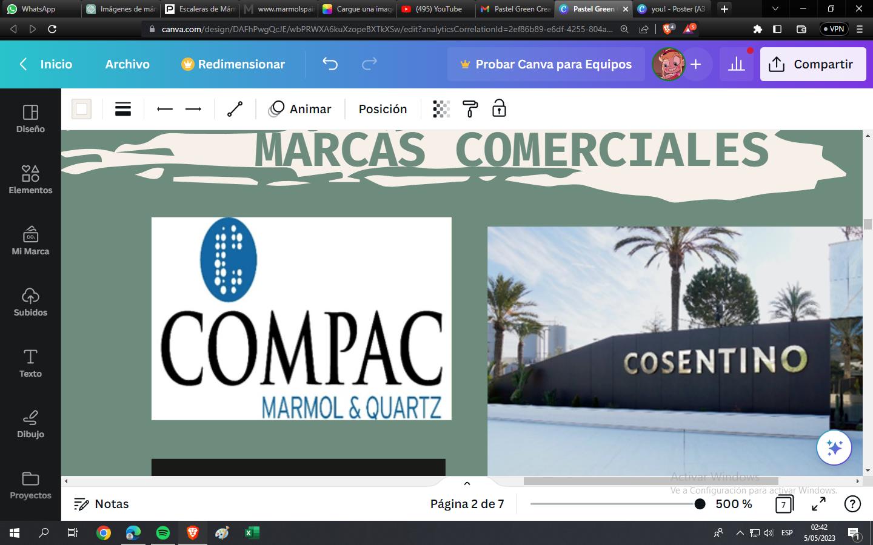Reload the current page
This screenshot has width=873, height=545.
[52, 29]
